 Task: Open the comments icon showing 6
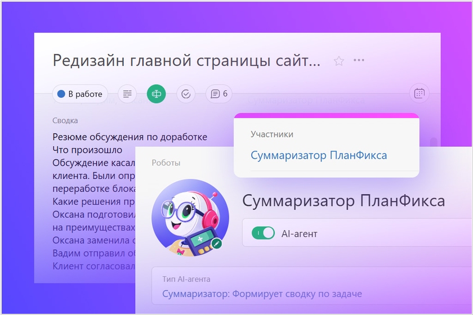pyautogui.click(x=219, y=94)
